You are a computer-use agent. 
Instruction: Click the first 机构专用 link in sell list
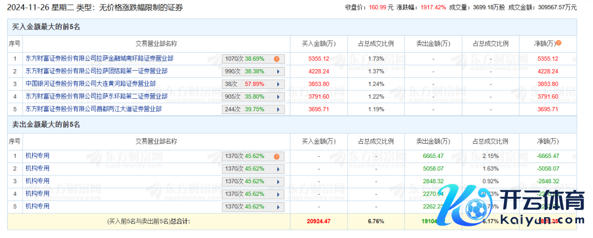coord(37,156)
